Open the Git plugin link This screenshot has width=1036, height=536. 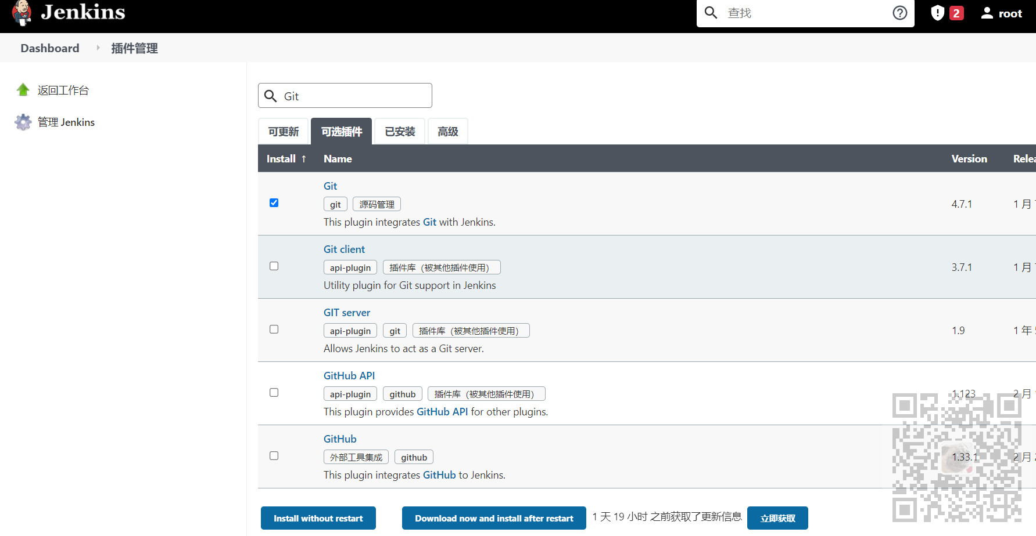(x=330, y=186)
